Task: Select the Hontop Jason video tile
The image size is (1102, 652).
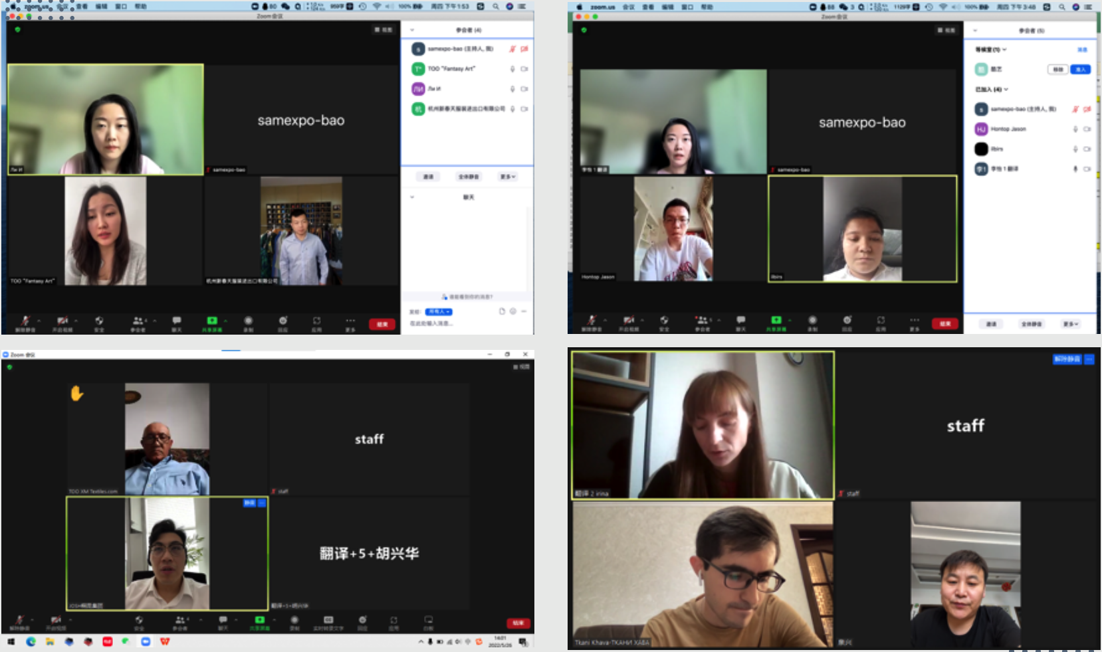Action: pyautogui.click(x=673, y=229)
